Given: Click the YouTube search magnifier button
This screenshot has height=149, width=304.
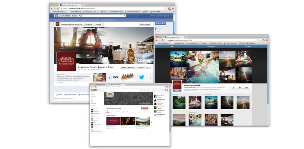Looking at the screenshot, I should pyautogui.click(x=141, y=90).
